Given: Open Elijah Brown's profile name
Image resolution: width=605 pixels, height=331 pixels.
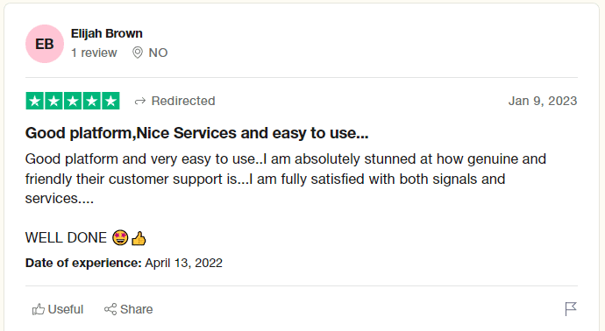Looking at the screenshot, I should click(106, 33).
